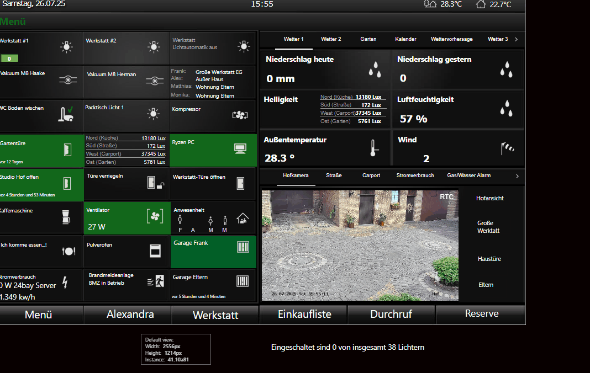Select the Wettervorhersage tab
This screenshot has height=373, width=590.
pos(451,39)
